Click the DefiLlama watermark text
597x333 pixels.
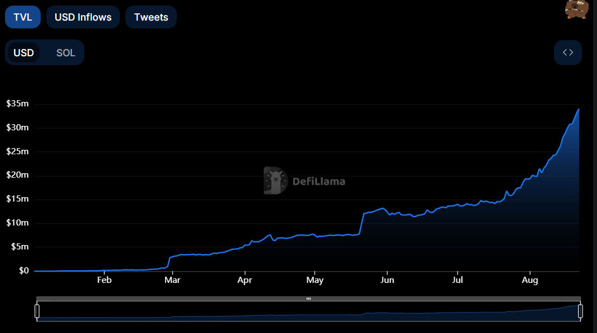tap(319, 182)
